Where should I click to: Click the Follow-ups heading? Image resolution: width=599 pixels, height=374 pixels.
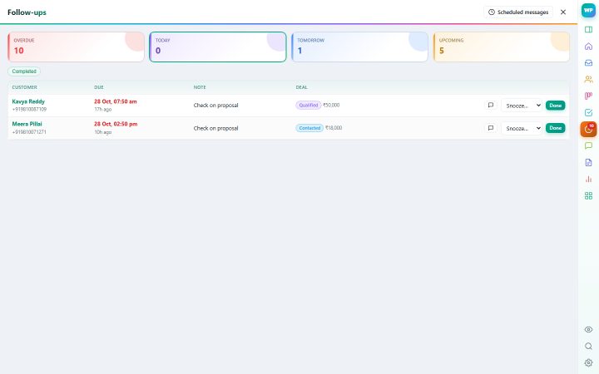pos(27,12)
